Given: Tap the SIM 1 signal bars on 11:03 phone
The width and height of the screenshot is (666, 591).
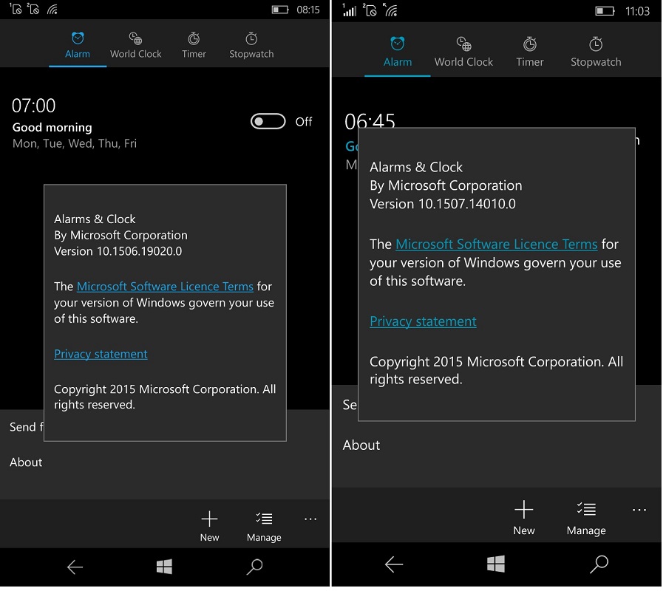Looking at the screenshot, I should (x=349, y=10).
